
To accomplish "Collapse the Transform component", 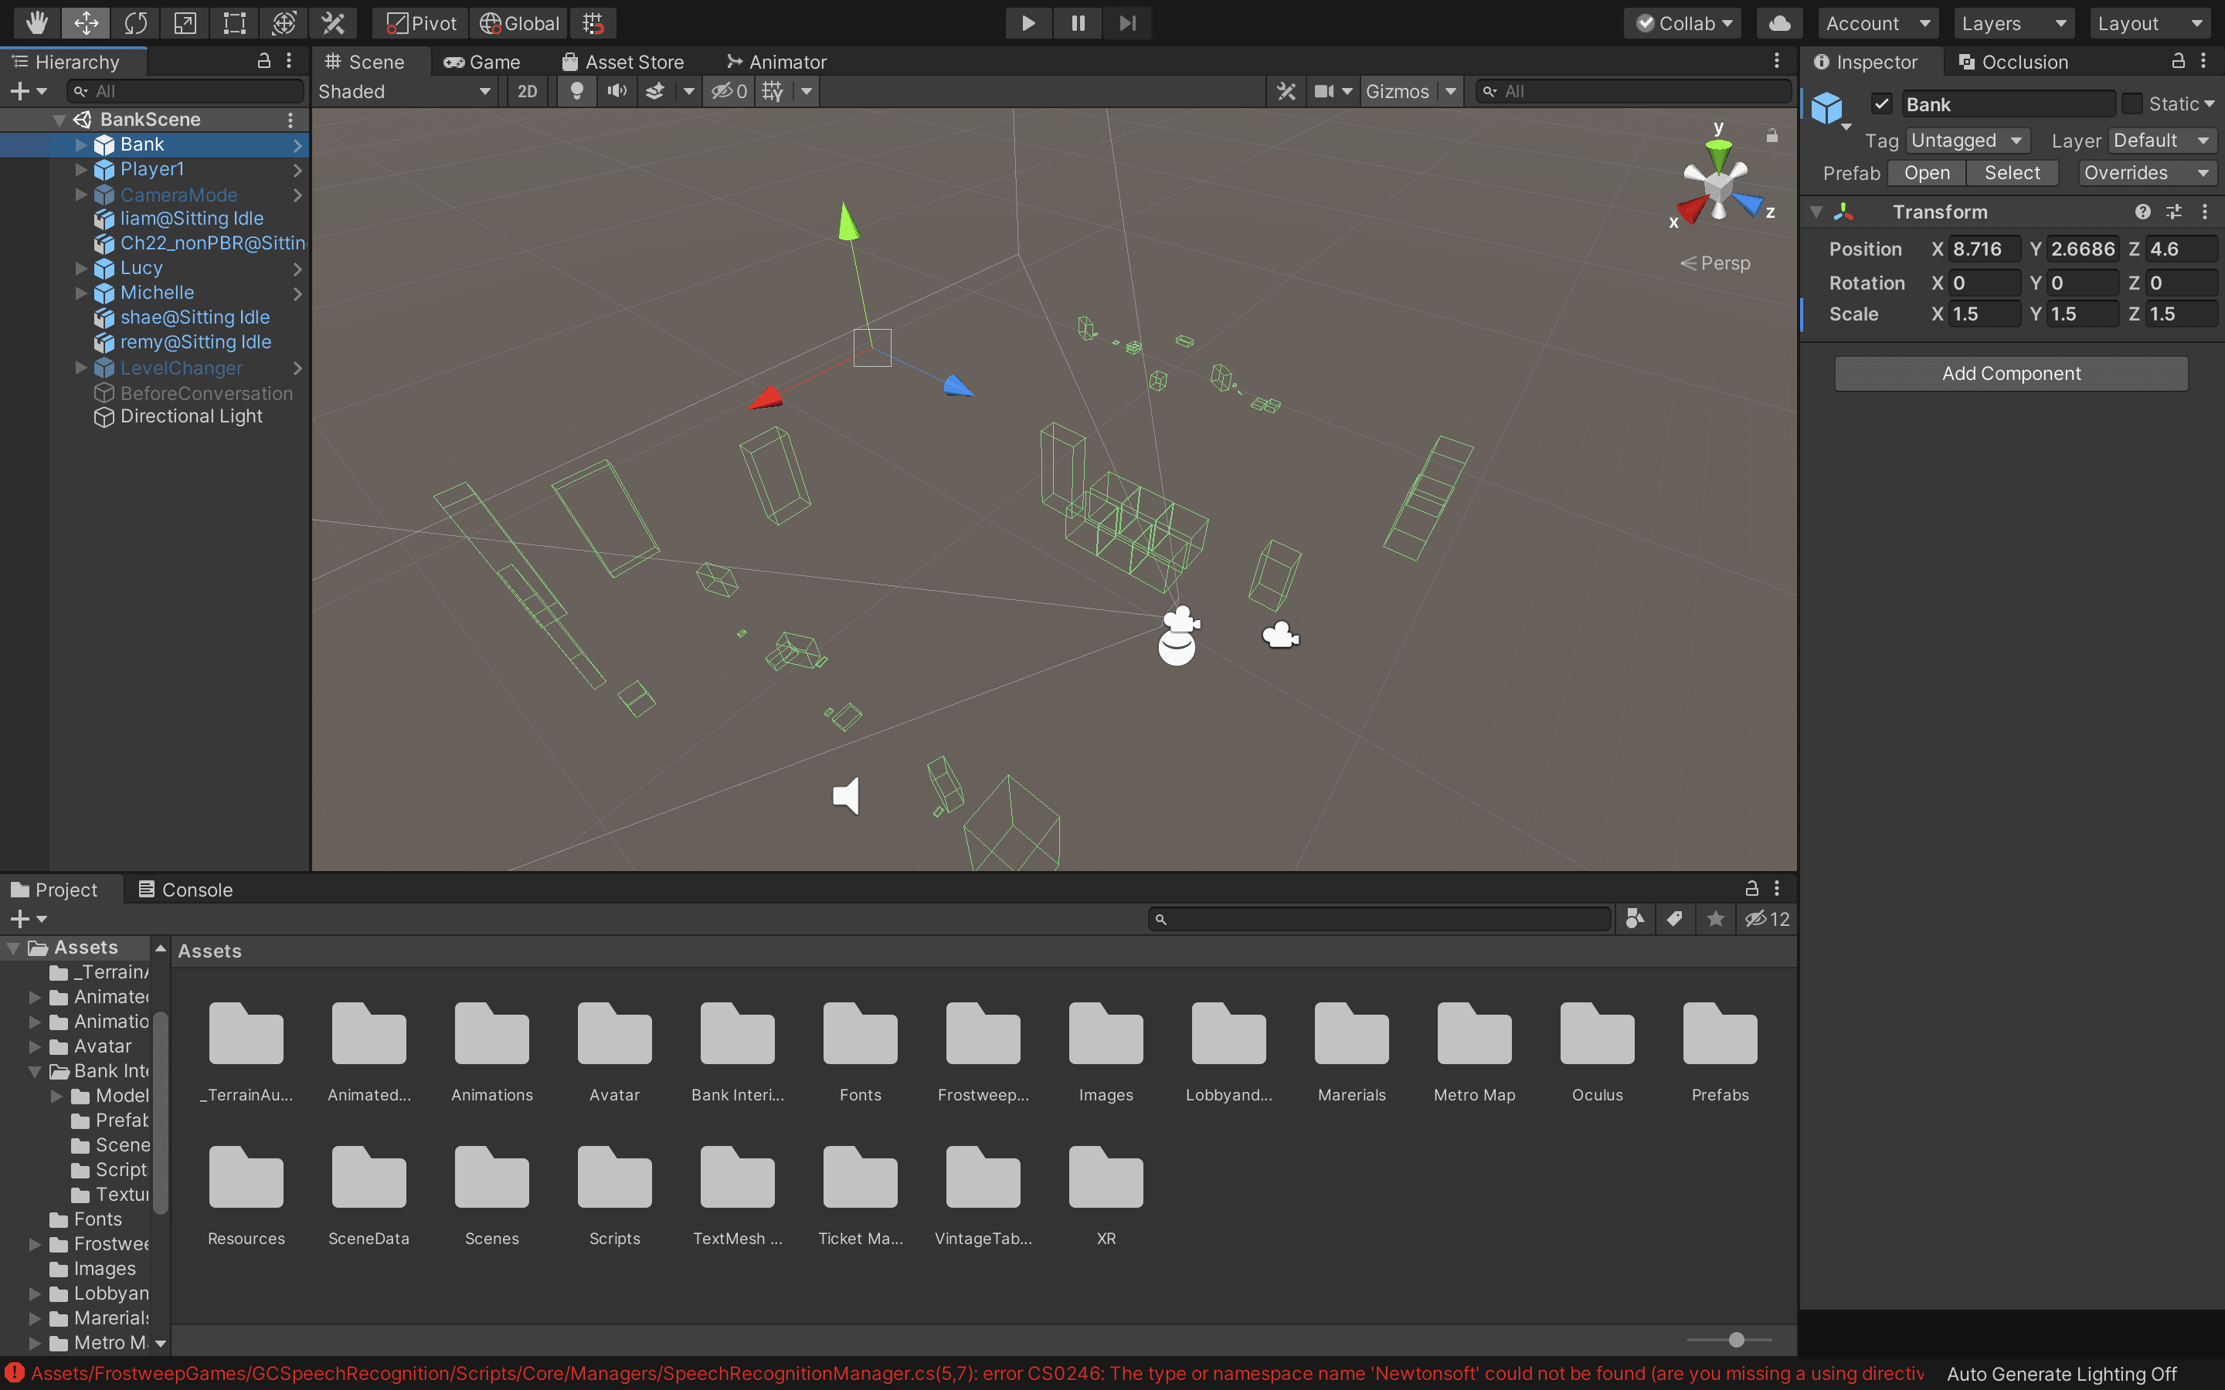I will [x=1816, y=212].
